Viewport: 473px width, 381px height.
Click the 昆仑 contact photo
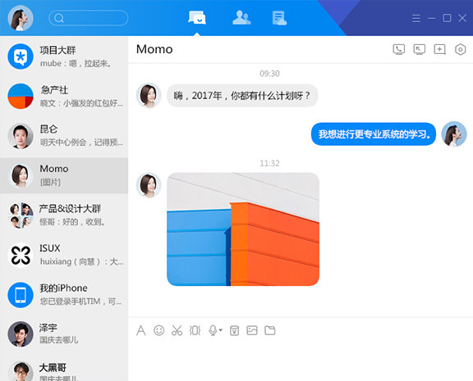coord(21,136)
